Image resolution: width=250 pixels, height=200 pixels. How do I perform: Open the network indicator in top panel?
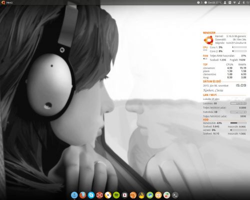point(234,2)
